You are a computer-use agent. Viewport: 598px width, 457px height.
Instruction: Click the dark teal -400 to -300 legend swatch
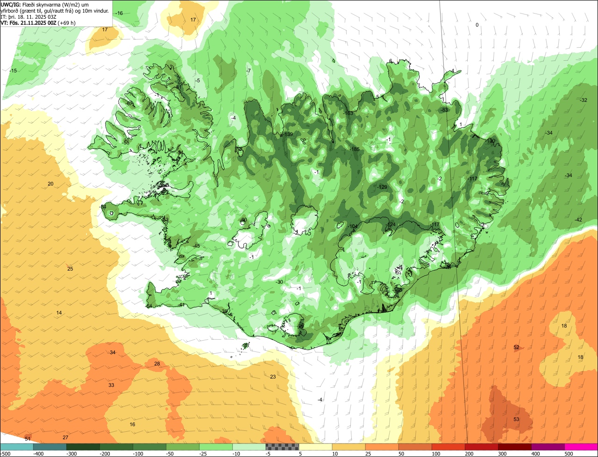(50, 447)
